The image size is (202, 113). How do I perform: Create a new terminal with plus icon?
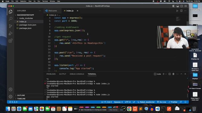click(x=163, y=74)
